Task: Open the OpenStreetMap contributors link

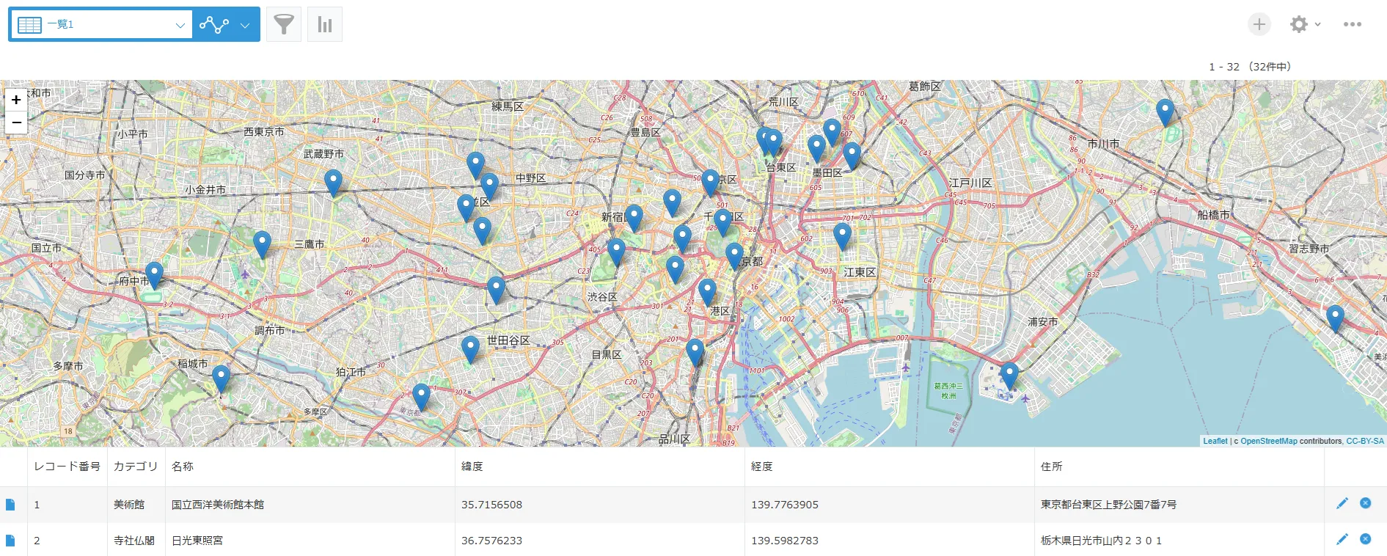Action: [x=1268, y=441]
